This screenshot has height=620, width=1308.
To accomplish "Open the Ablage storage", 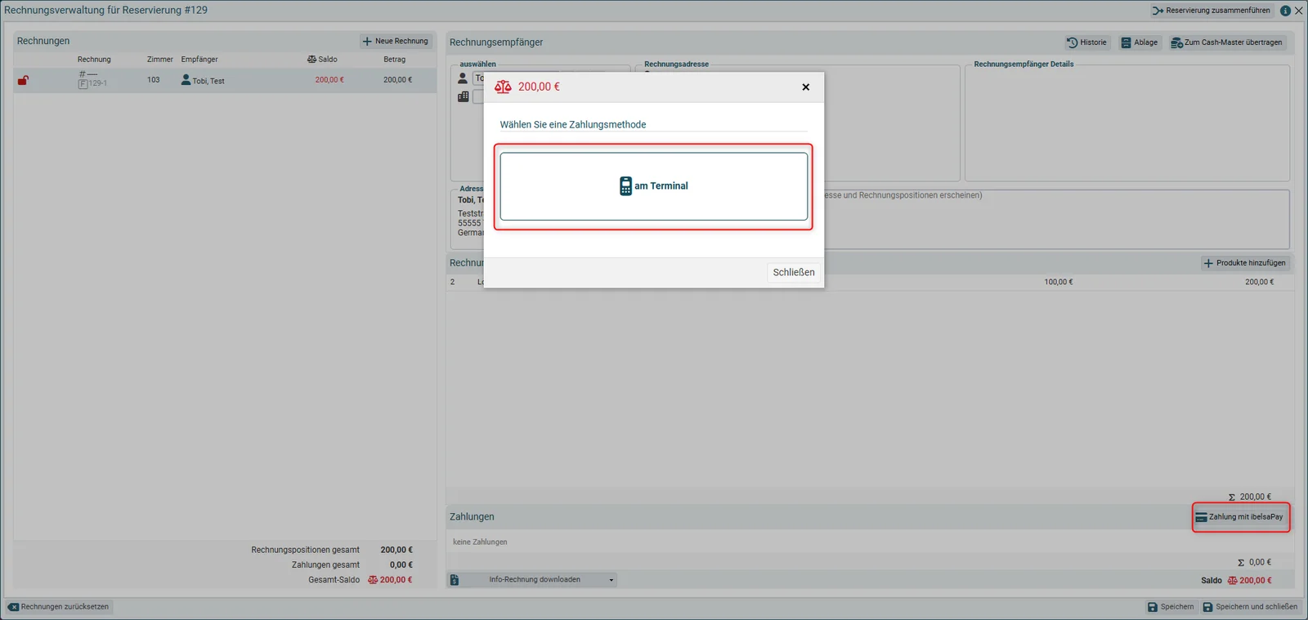I will click(1139, 42).
